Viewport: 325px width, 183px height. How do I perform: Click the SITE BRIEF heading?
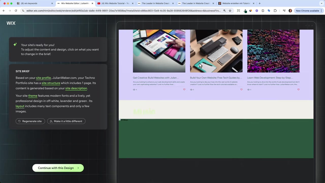coord(23,71)
